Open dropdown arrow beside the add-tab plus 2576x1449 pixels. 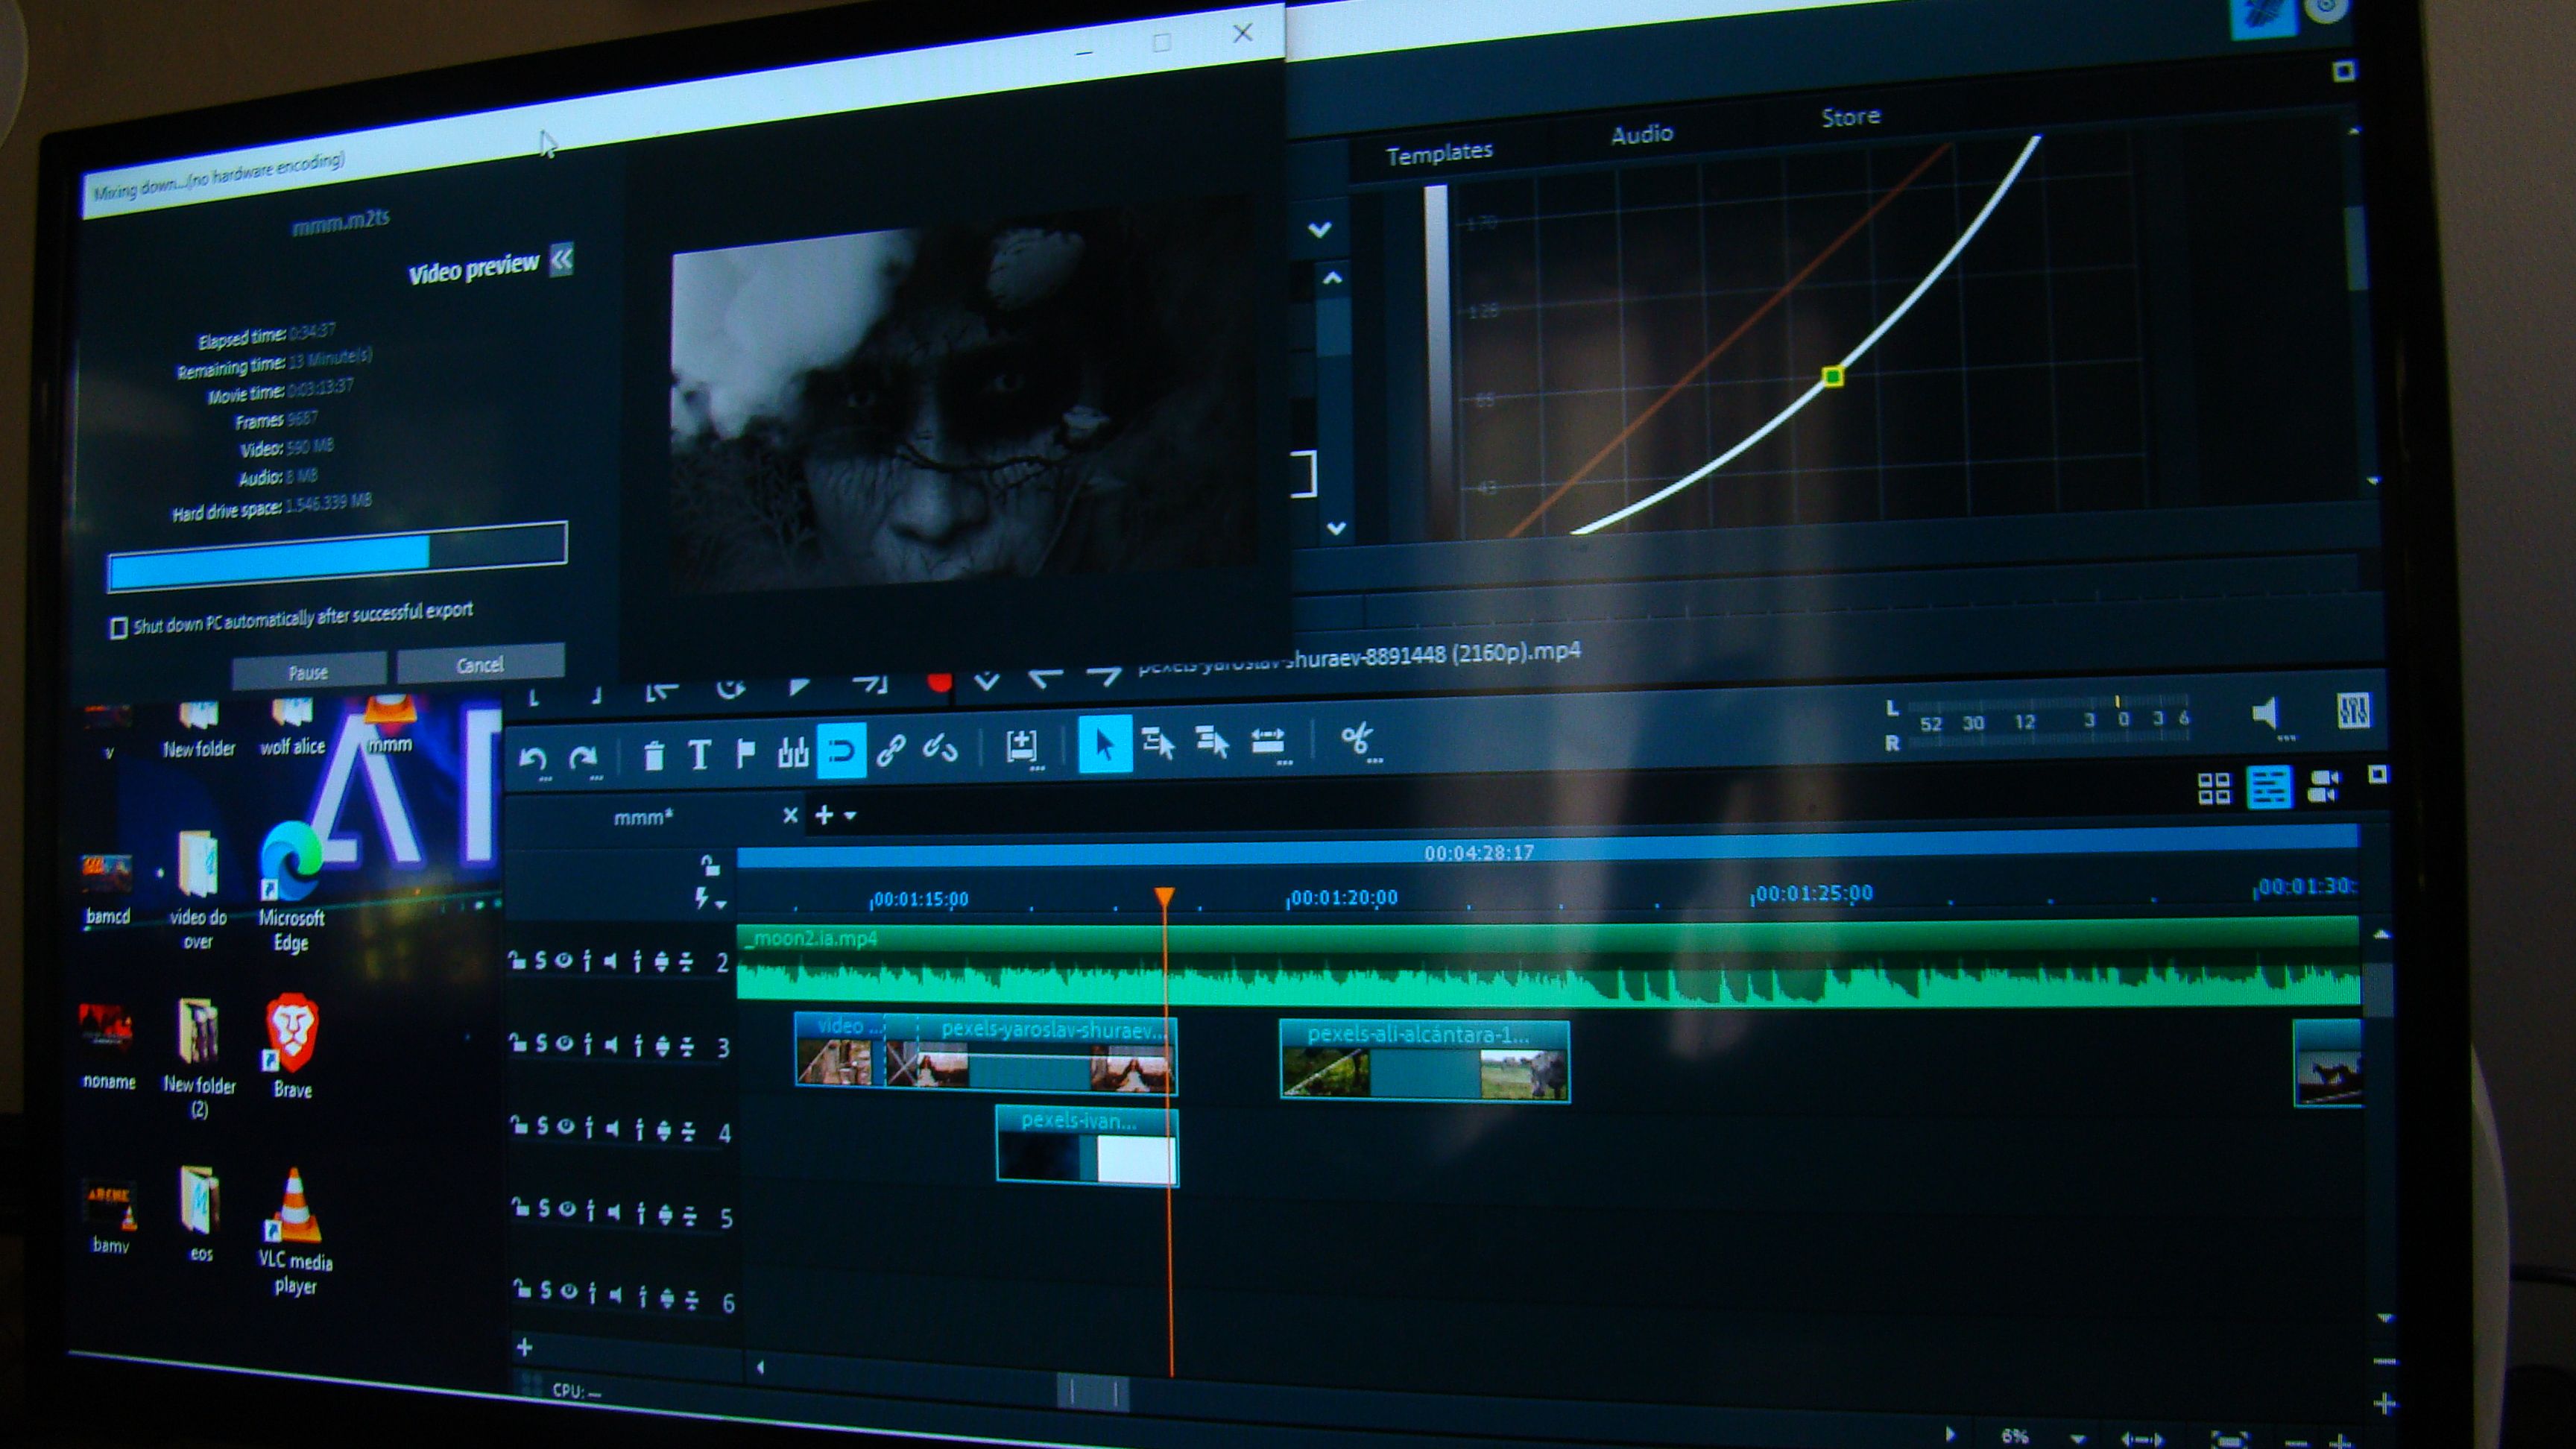pos(850,815)
